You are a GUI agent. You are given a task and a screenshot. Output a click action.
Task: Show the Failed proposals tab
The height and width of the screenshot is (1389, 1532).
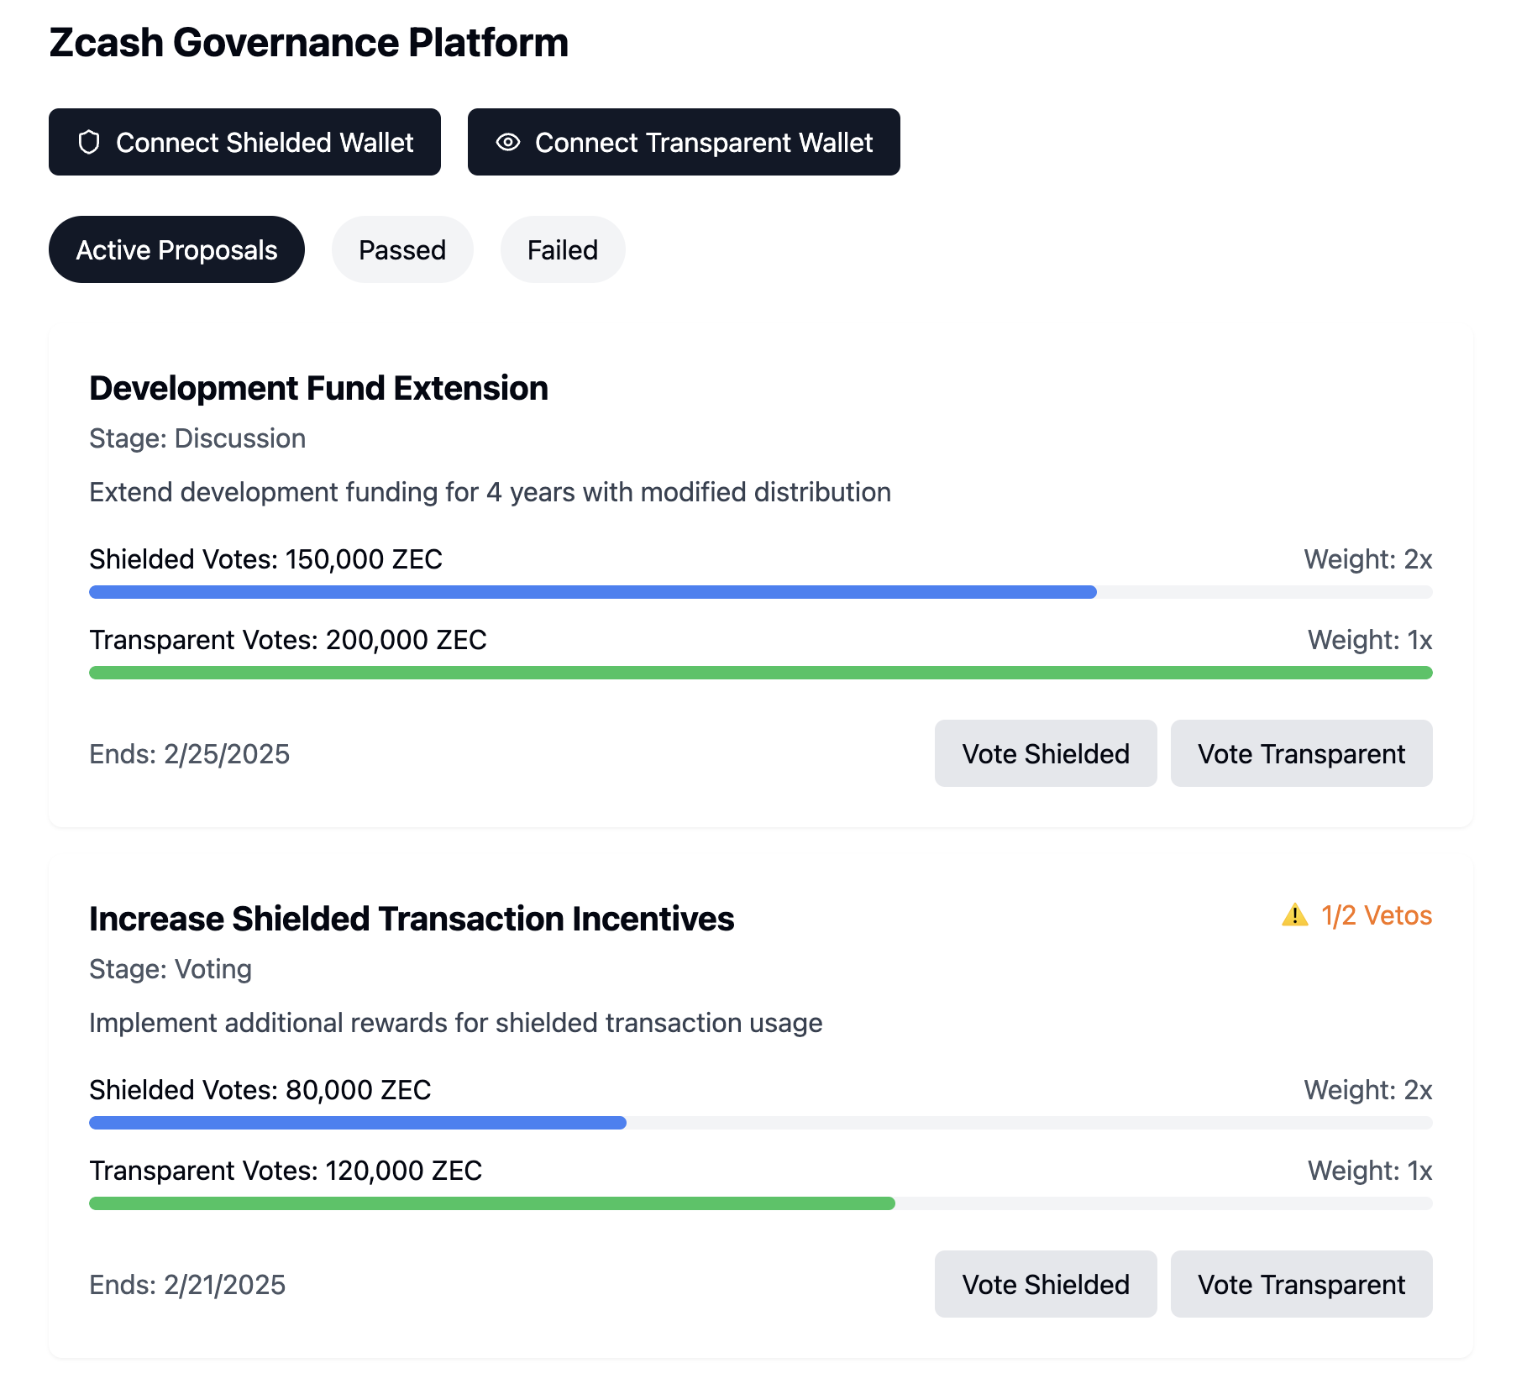[563, 250]
